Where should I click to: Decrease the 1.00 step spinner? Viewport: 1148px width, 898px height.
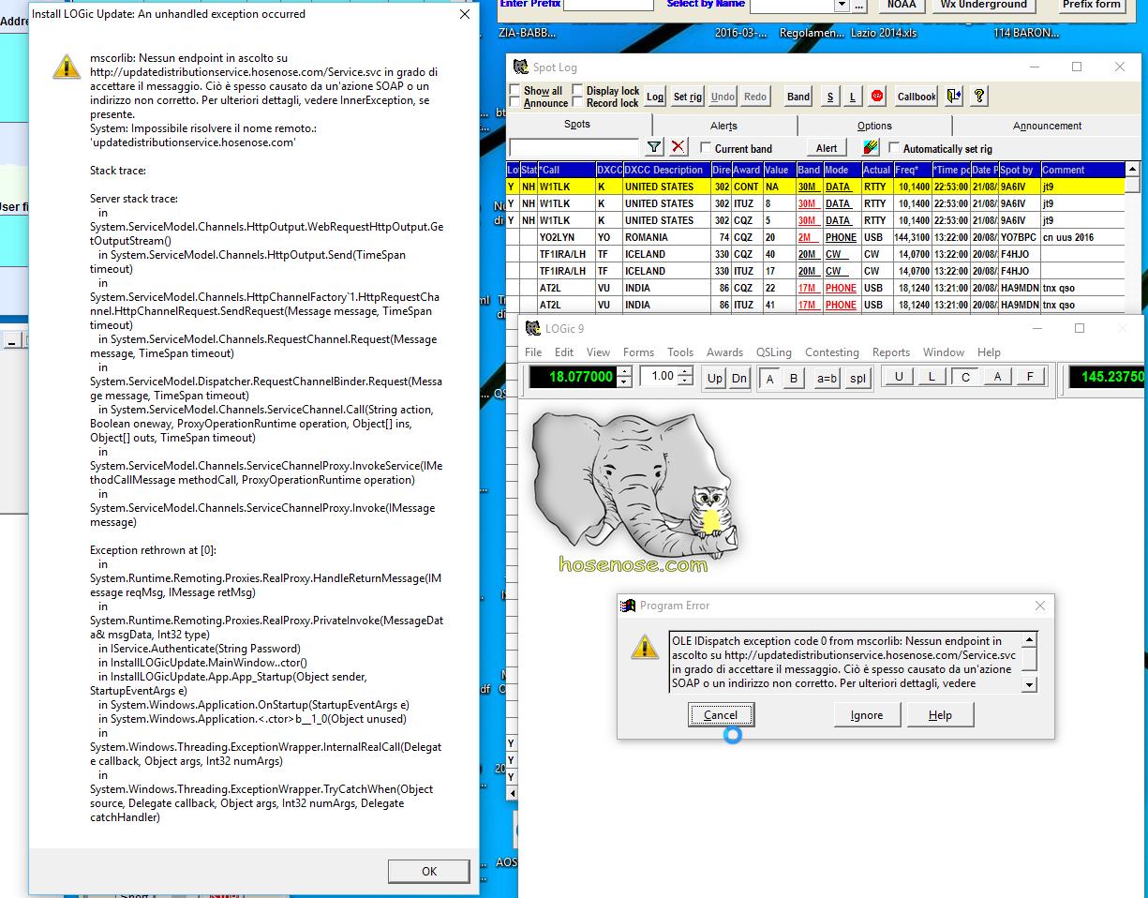point(686,382)
